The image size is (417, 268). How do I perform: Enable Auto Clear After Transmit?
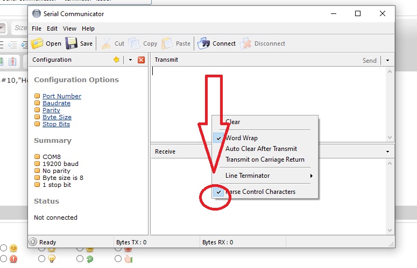(261, 149)
